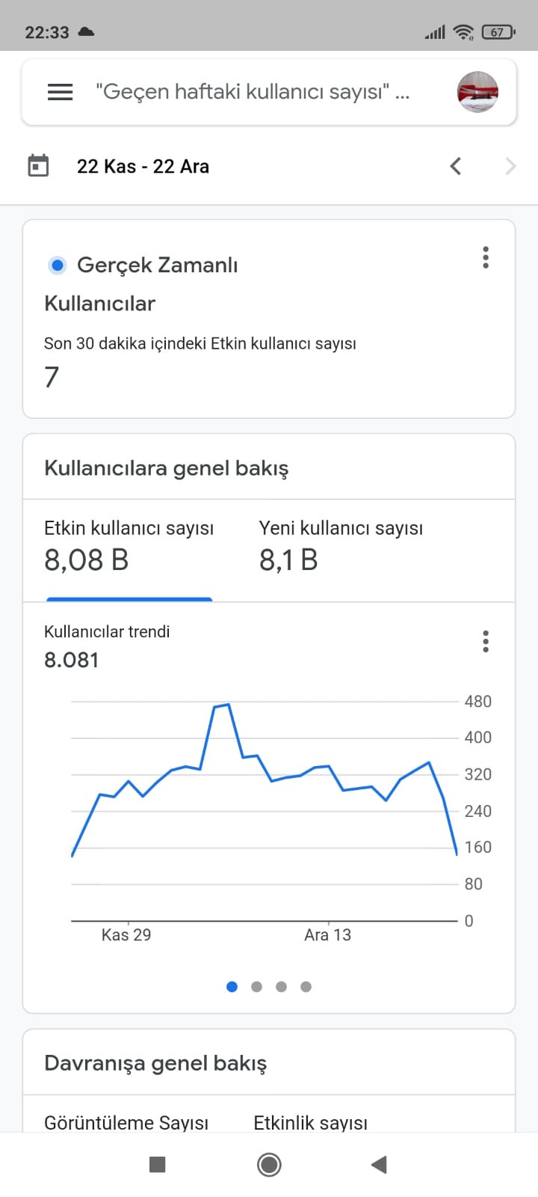Viewport: 538px width, 1197px height.
Task: Open Gerçek Zamanlı card options menu
Action: tap(486, 257)
